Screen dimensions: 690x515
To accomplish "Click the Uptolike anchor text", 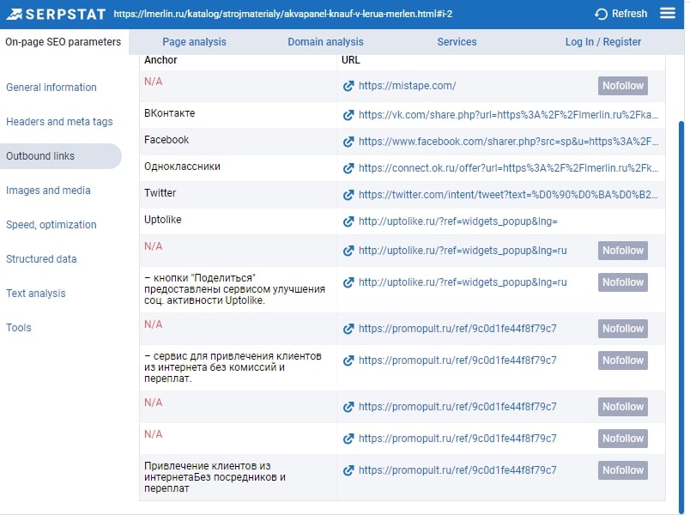I will click(163, 220).
